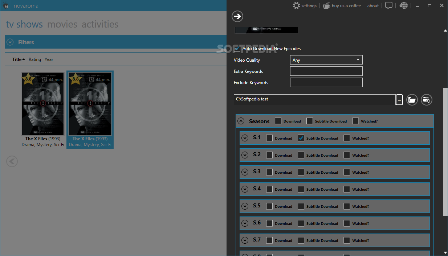Click the novaroma app logo icon
The height and width of the screenshot is (256, 448).
pyautogui.click(x=5, y=5)
